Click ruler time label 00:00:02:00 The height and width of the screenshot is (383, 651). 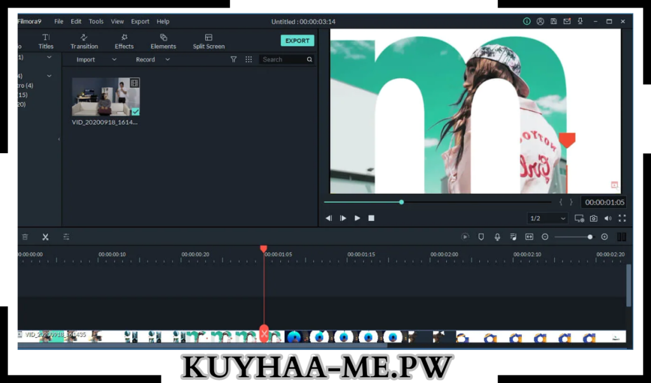[x=444, y=254]
